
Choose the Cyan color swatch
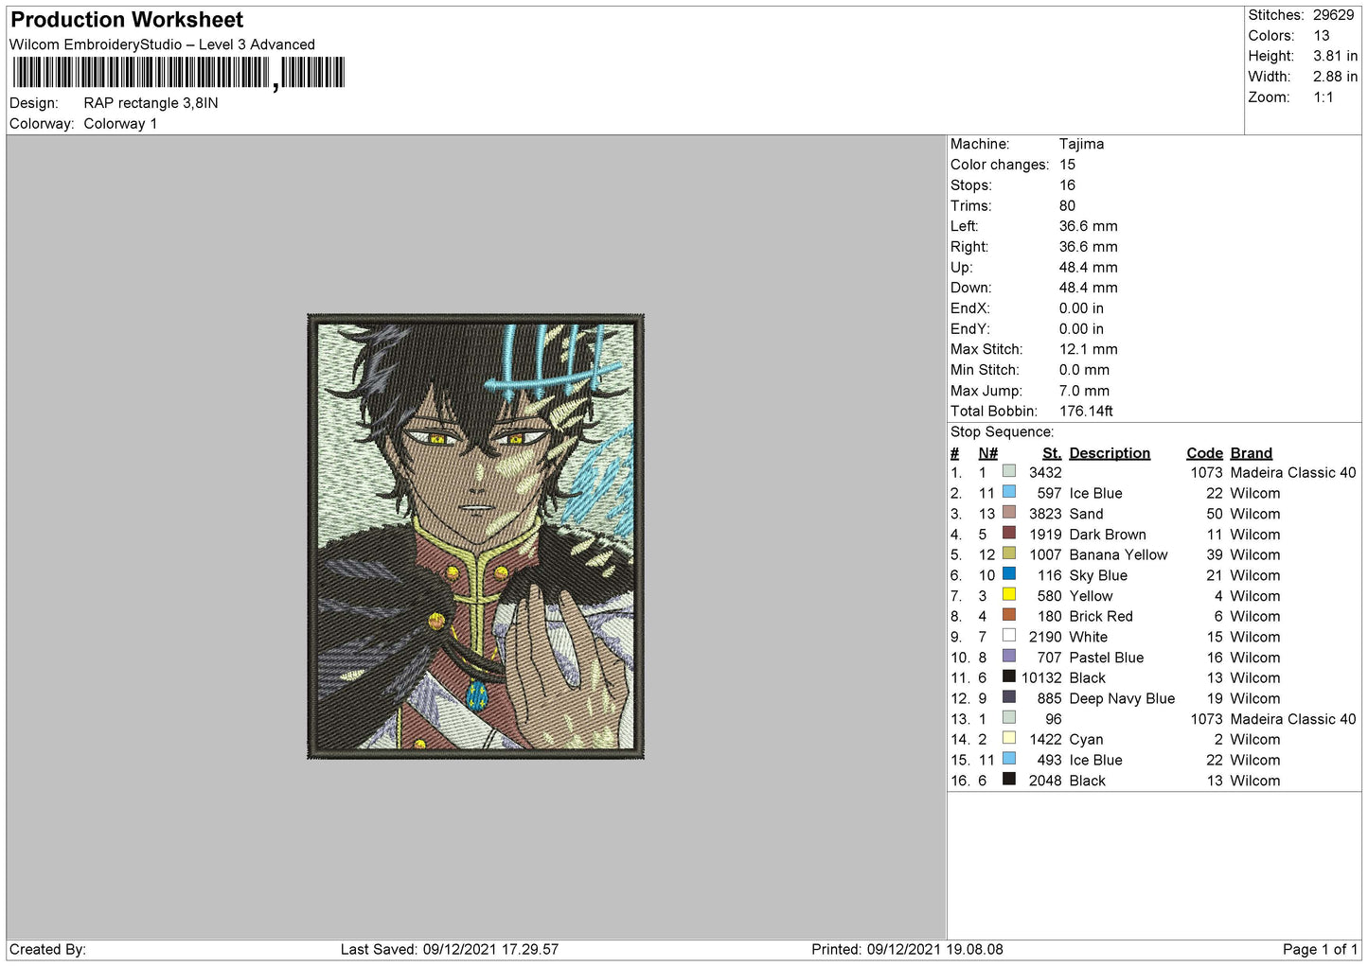point(1009,738)
